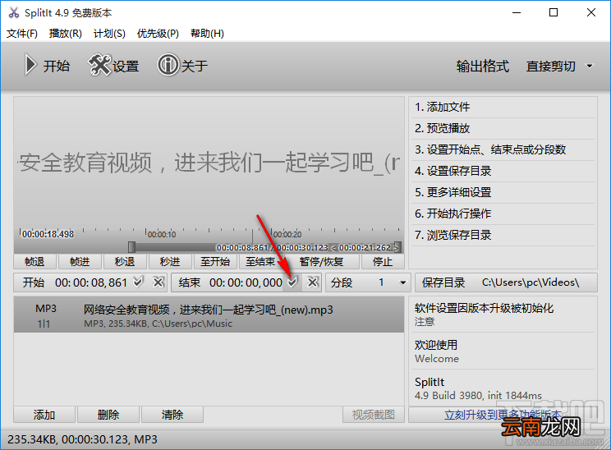
Task: Click the 视频截图 screenshot button
Action: pyautogui.click(x=374, y=415)
